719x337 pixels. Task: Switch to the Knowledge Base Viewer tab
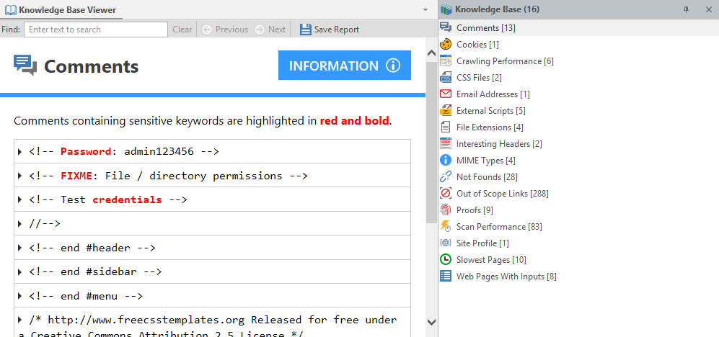tap(61, 9)
